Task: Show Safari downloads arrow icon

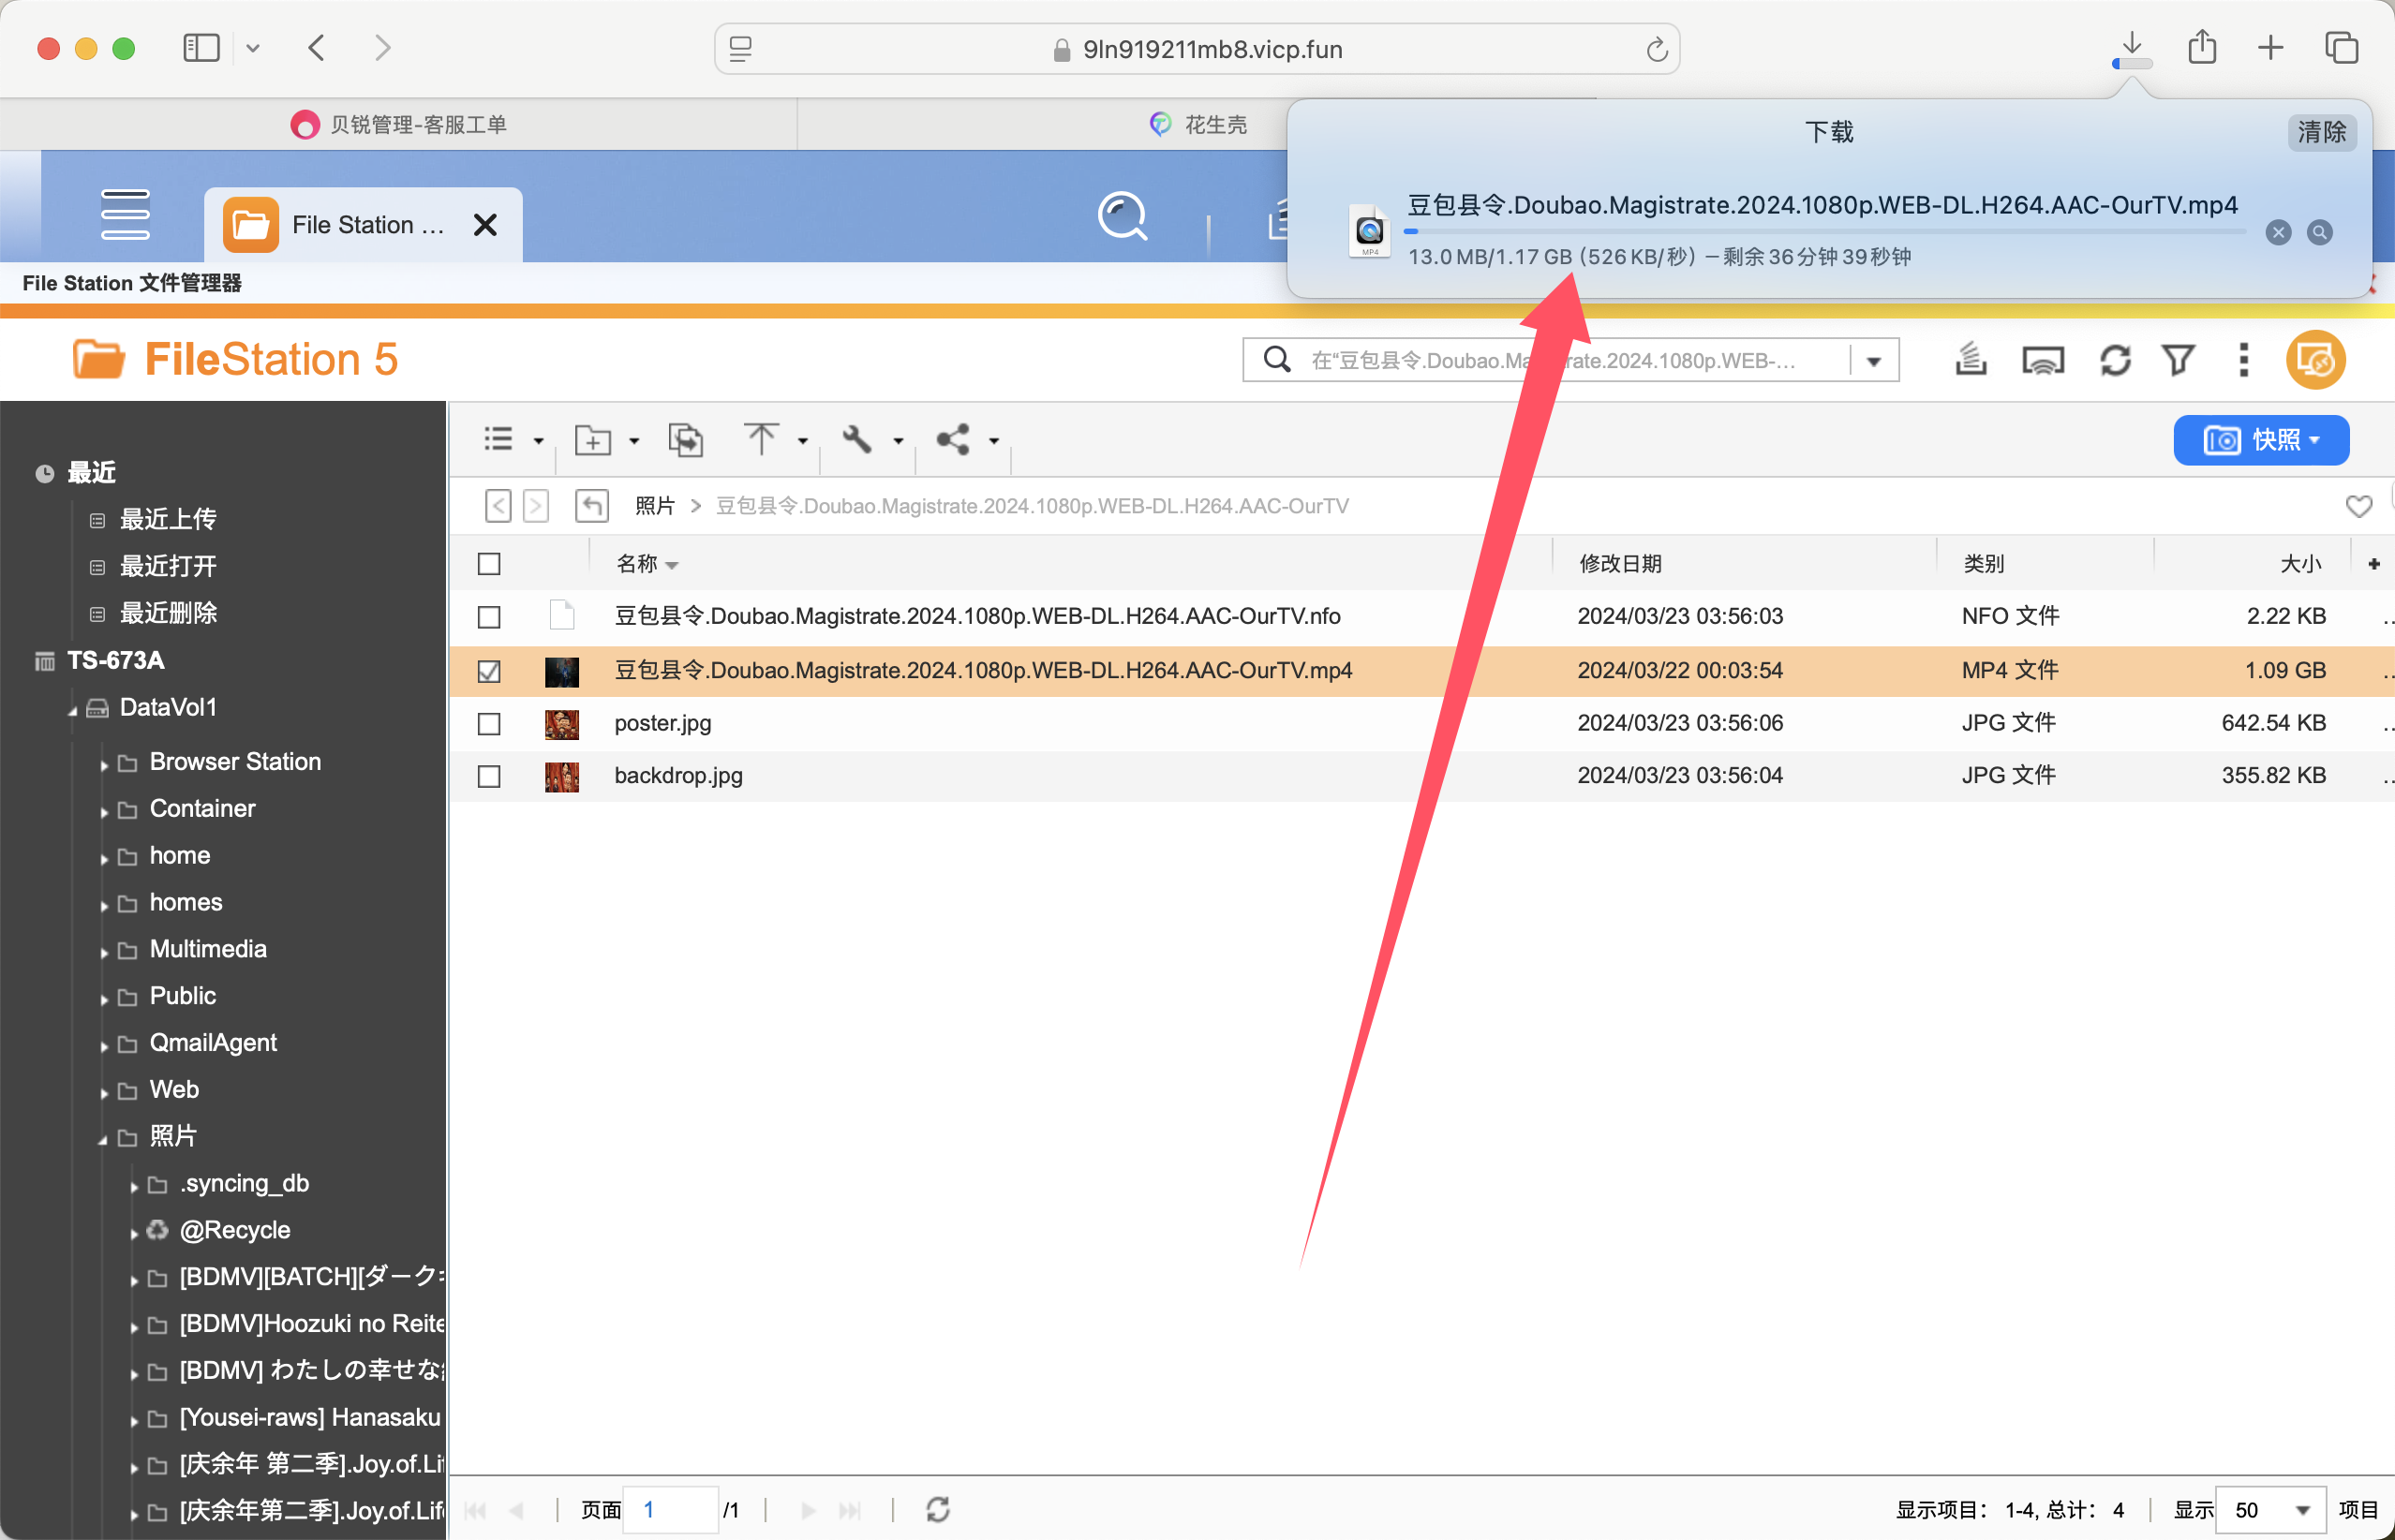Action: tap(2132, 48)
